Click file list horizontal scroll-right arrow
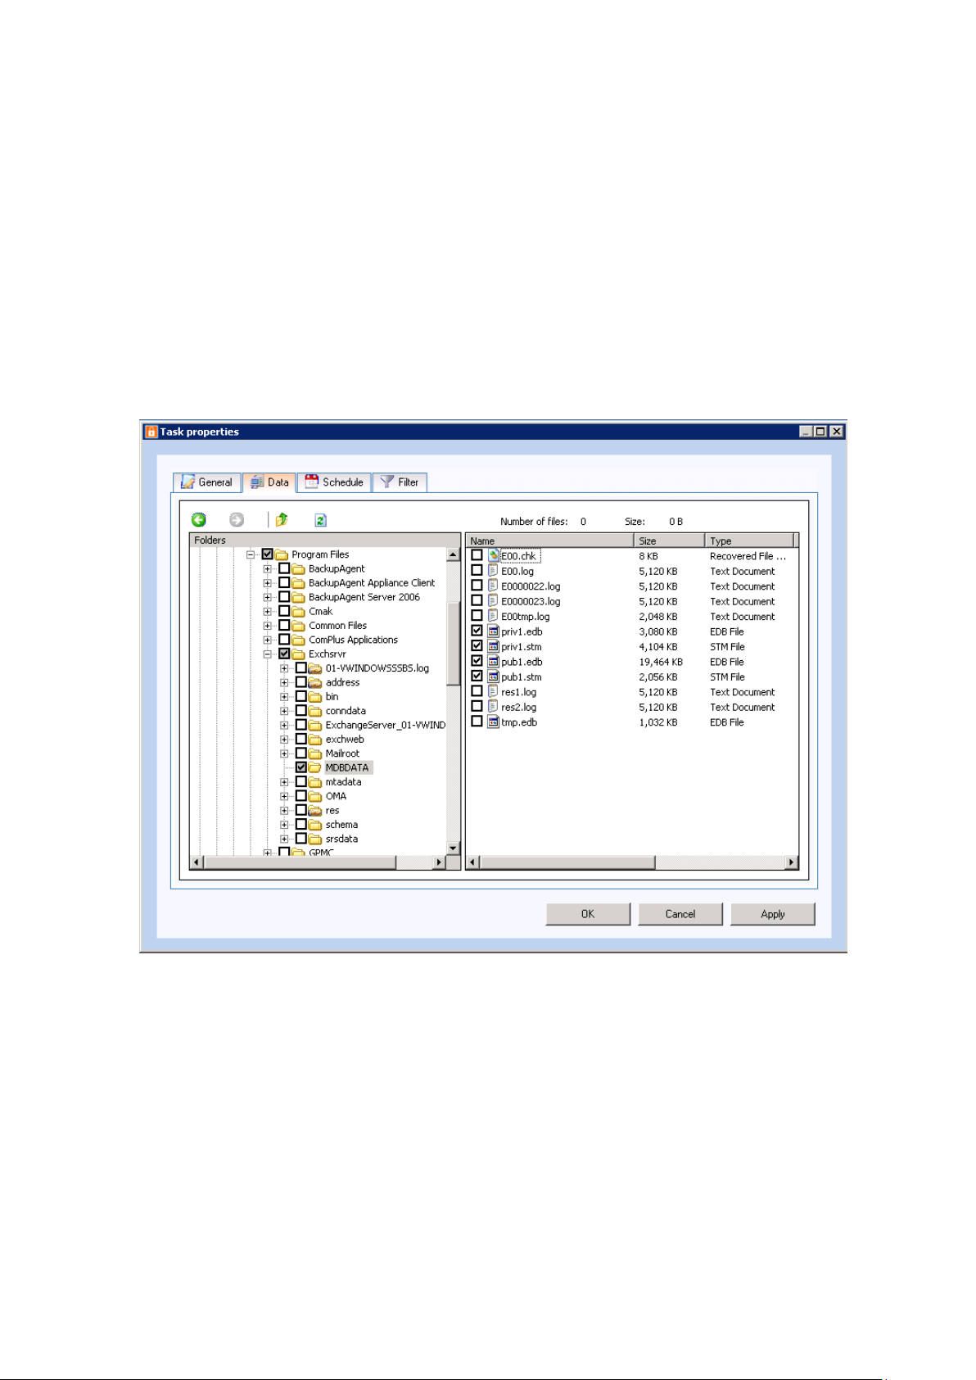Screen dimensions: 976x1380 [791, 862]
